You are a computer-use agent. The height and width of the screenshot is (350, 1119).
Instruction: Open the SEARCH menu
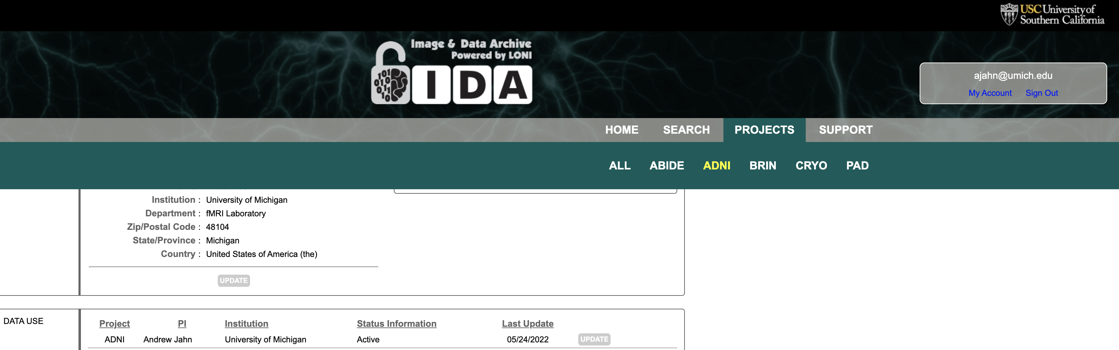point(686,130)
